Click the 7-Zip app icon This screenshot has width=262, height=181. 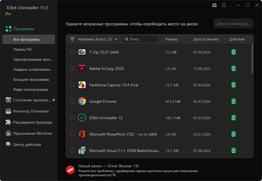coord(82,52)
